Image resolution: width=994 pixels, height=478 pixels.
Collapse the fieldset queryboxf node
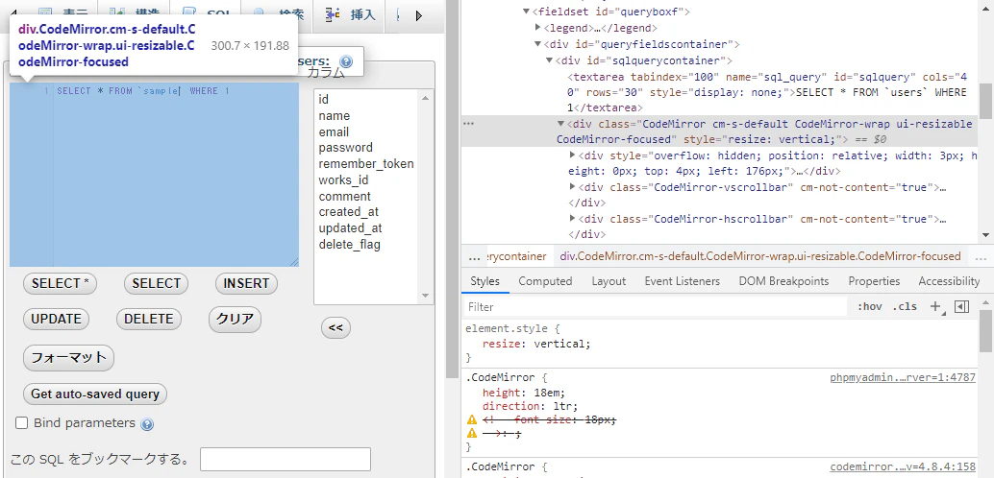coord(526,12)
